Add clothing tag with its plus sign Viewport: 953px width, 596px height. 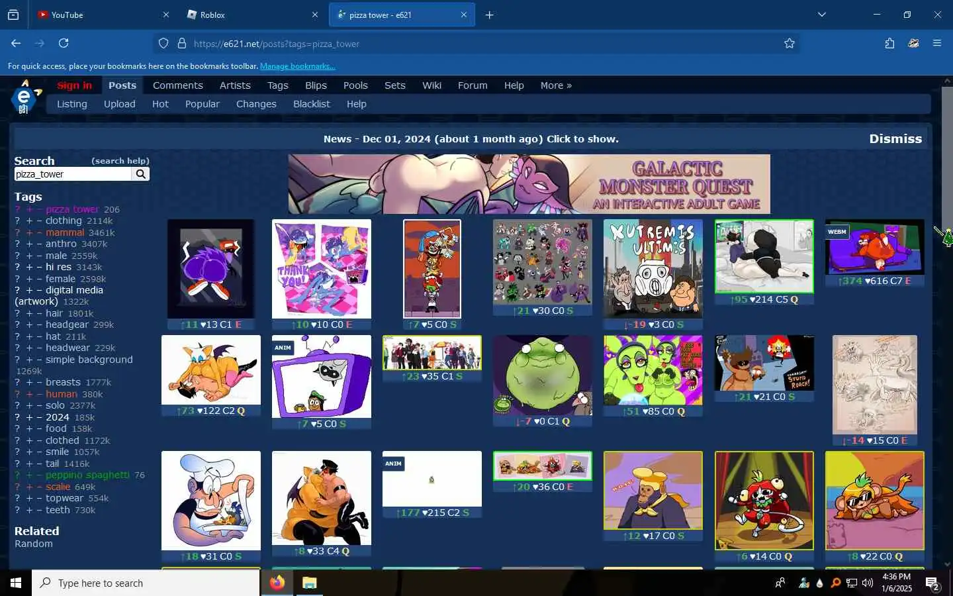29,221
